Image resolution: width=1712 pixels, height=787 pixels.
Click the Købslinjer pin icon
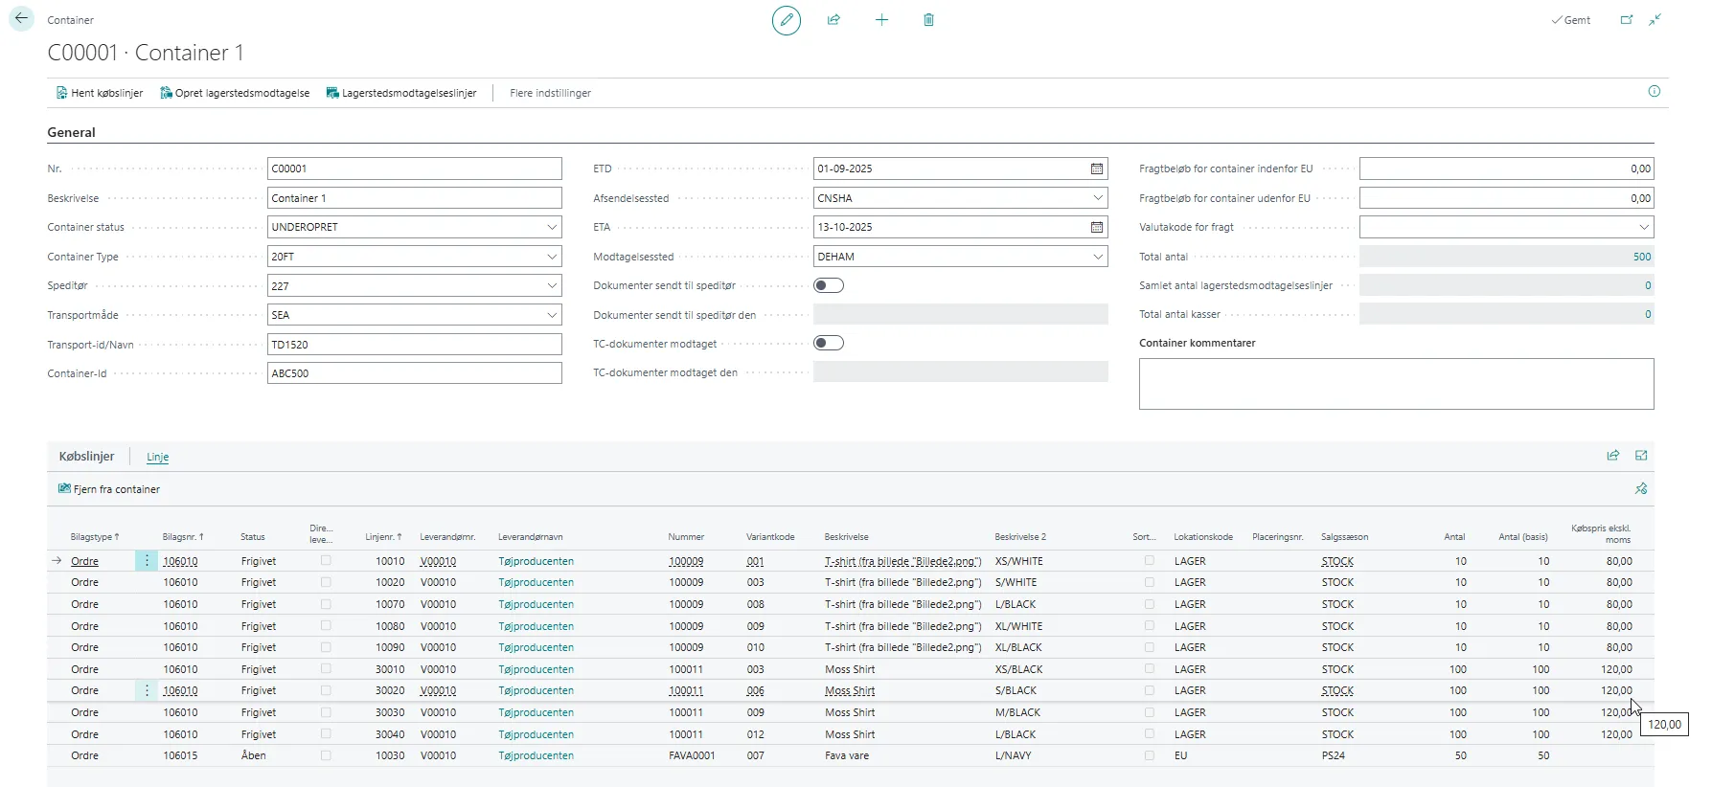(1640, 489)
